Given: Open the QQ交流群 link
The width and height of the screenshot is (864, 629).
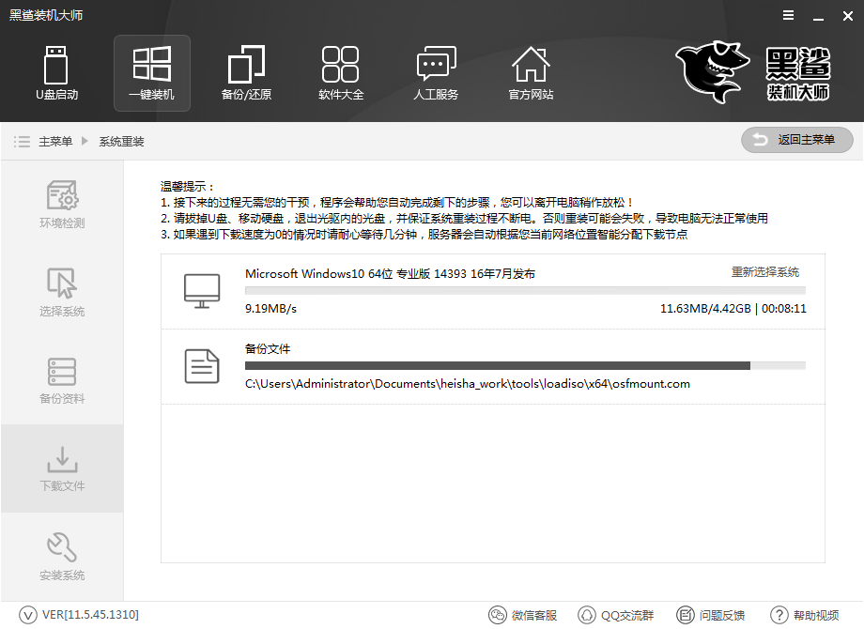Looking at the screenshot, I should 616,615.
